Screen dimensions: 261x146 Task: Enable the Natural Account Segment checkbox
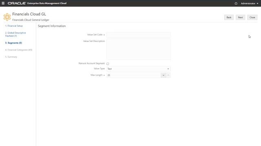pyautogui.click(x=108, y=64)
